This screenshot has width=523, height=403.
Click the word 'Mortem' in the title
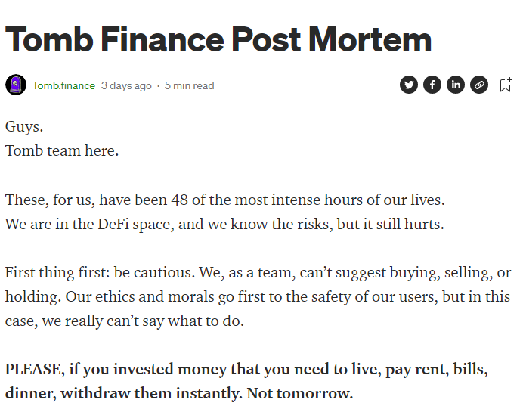pos(370,40)
